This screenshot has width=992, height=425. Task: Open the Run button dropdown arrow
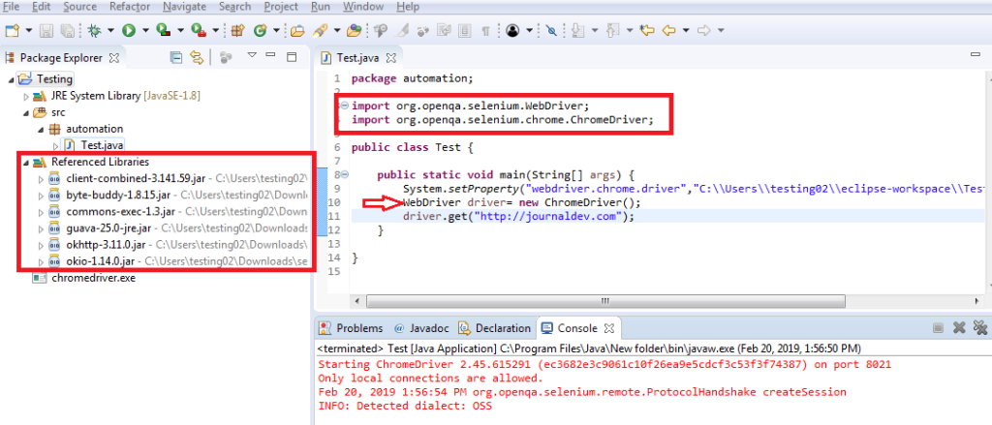[144, 31]
